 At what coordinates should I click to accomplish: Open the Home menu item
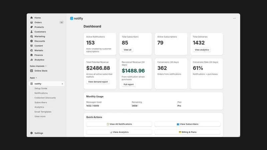(38, 18)
